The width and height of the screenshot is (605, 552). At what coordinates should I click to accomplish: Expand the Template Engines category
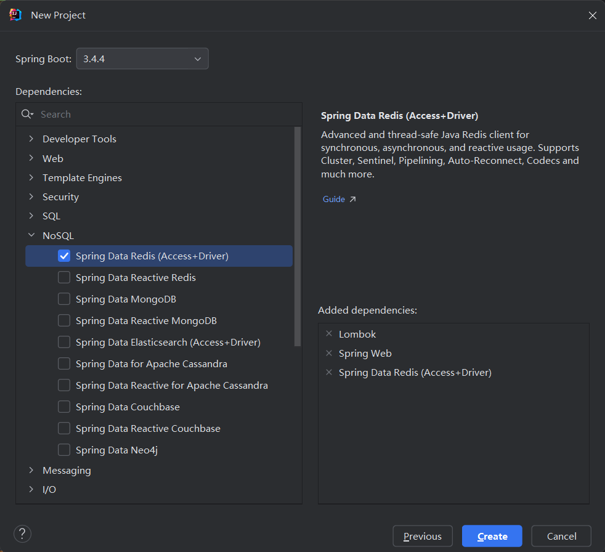(31, 177)
